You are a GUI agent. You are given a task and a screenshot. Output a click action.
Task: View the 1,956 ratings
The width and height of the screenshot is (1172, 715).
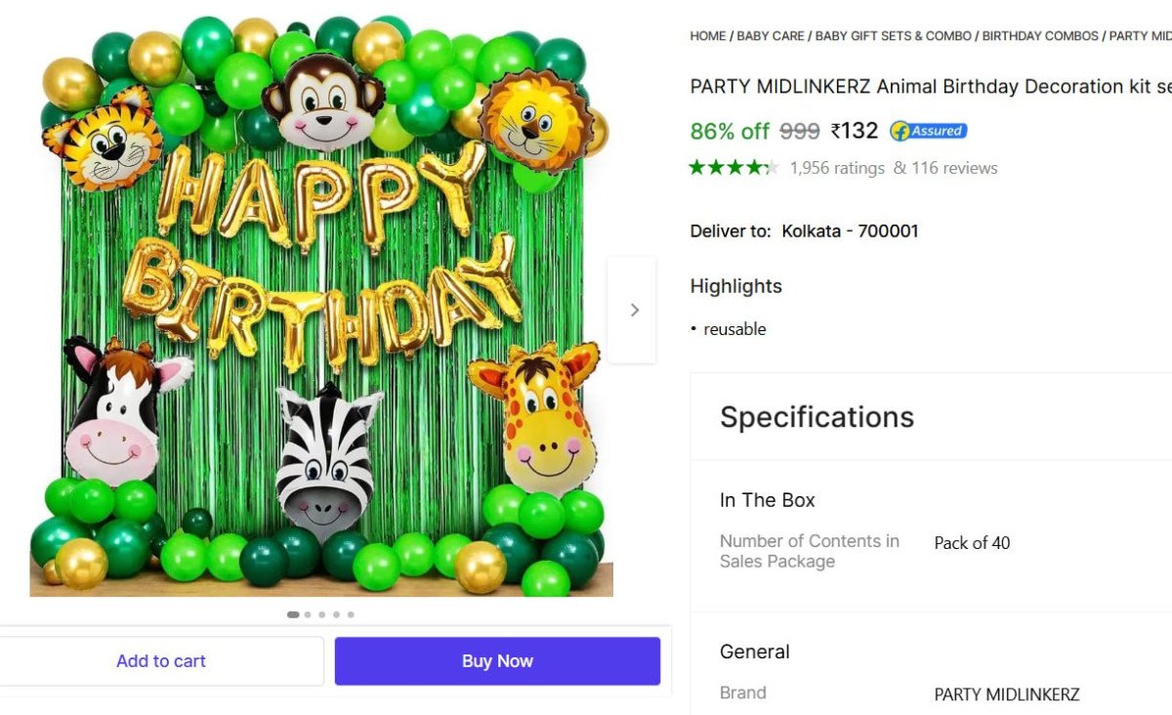click(837, 168)
